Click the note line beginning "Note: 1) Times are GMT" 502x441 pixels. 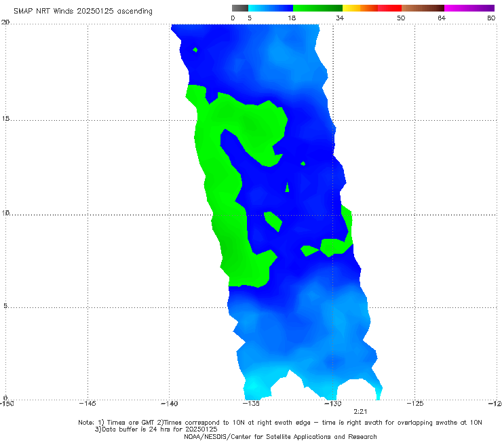click(279, 423)
